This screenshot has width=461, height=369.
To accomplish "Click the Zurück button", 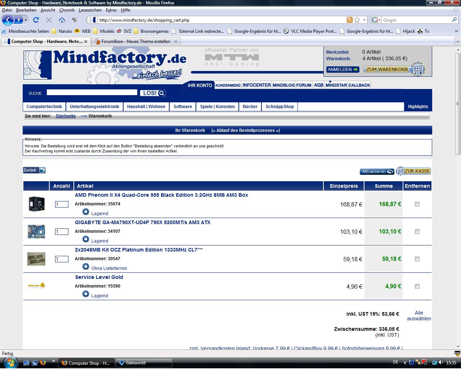I will [x=34, y=170].
